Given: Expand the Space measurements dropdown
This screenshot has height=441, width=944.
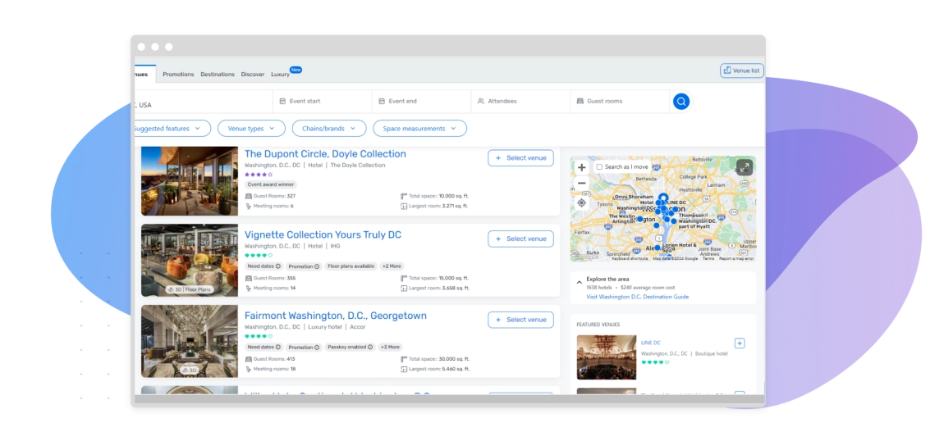Looking at the screenshot, I should tap(419, 129).
